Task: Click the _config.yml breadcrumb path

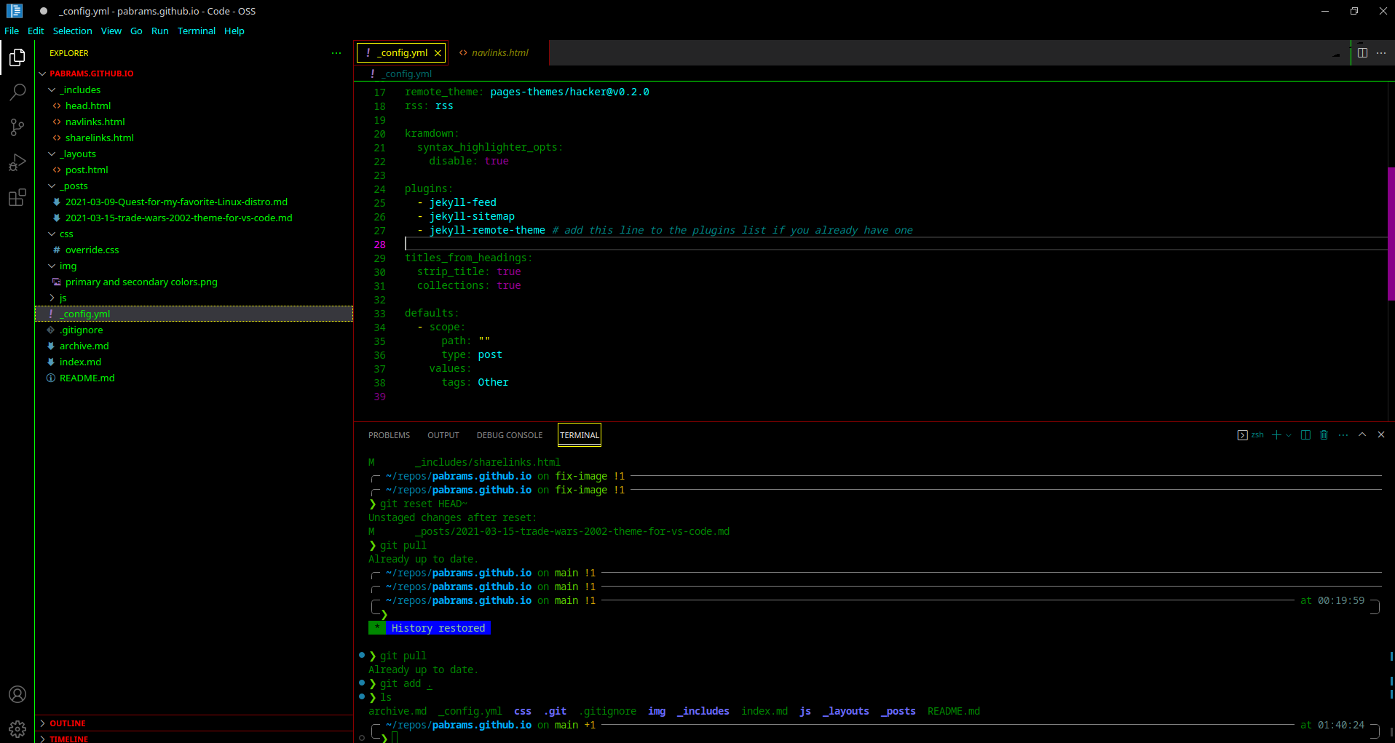Action: pos(408,73)
